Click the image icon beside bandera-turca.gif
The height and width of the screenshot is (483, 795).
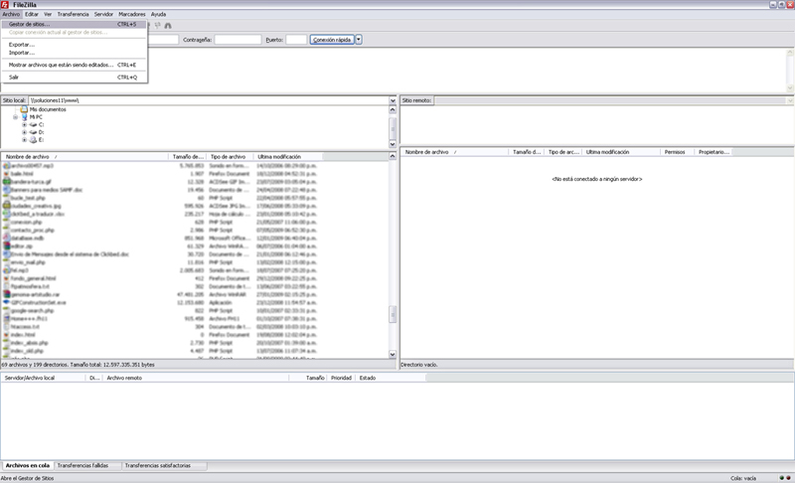(x=7, y=182)
